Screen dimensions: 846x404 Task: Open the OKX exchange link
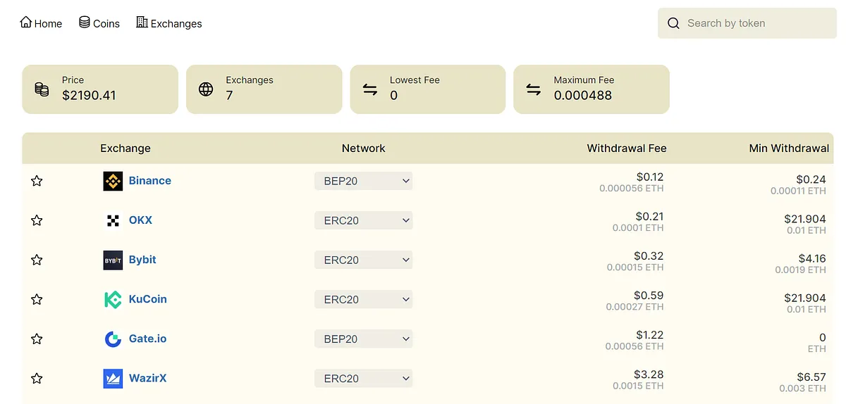pyautogui.click(x=140, y=220)
